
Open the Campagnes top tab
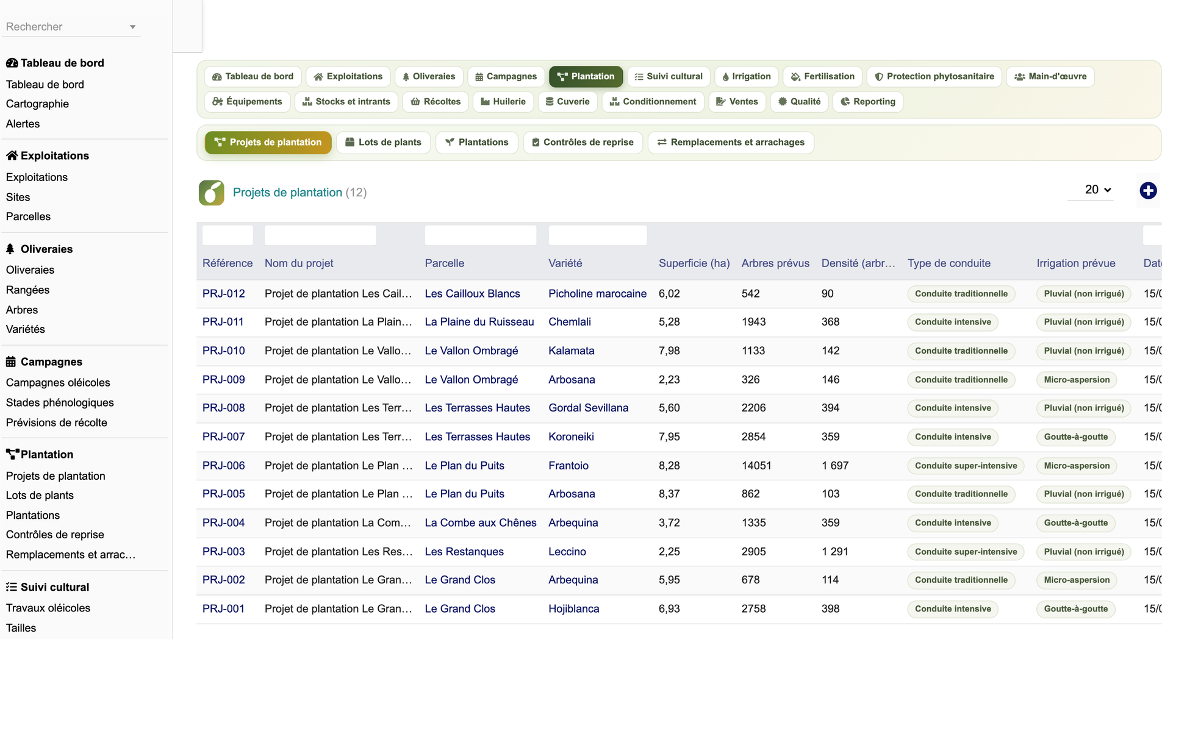[506, 77]
